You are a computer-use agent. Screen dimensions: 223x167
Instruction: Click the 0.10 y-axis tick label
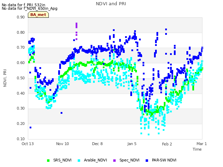pyautogui.click(x=21, y=139)
